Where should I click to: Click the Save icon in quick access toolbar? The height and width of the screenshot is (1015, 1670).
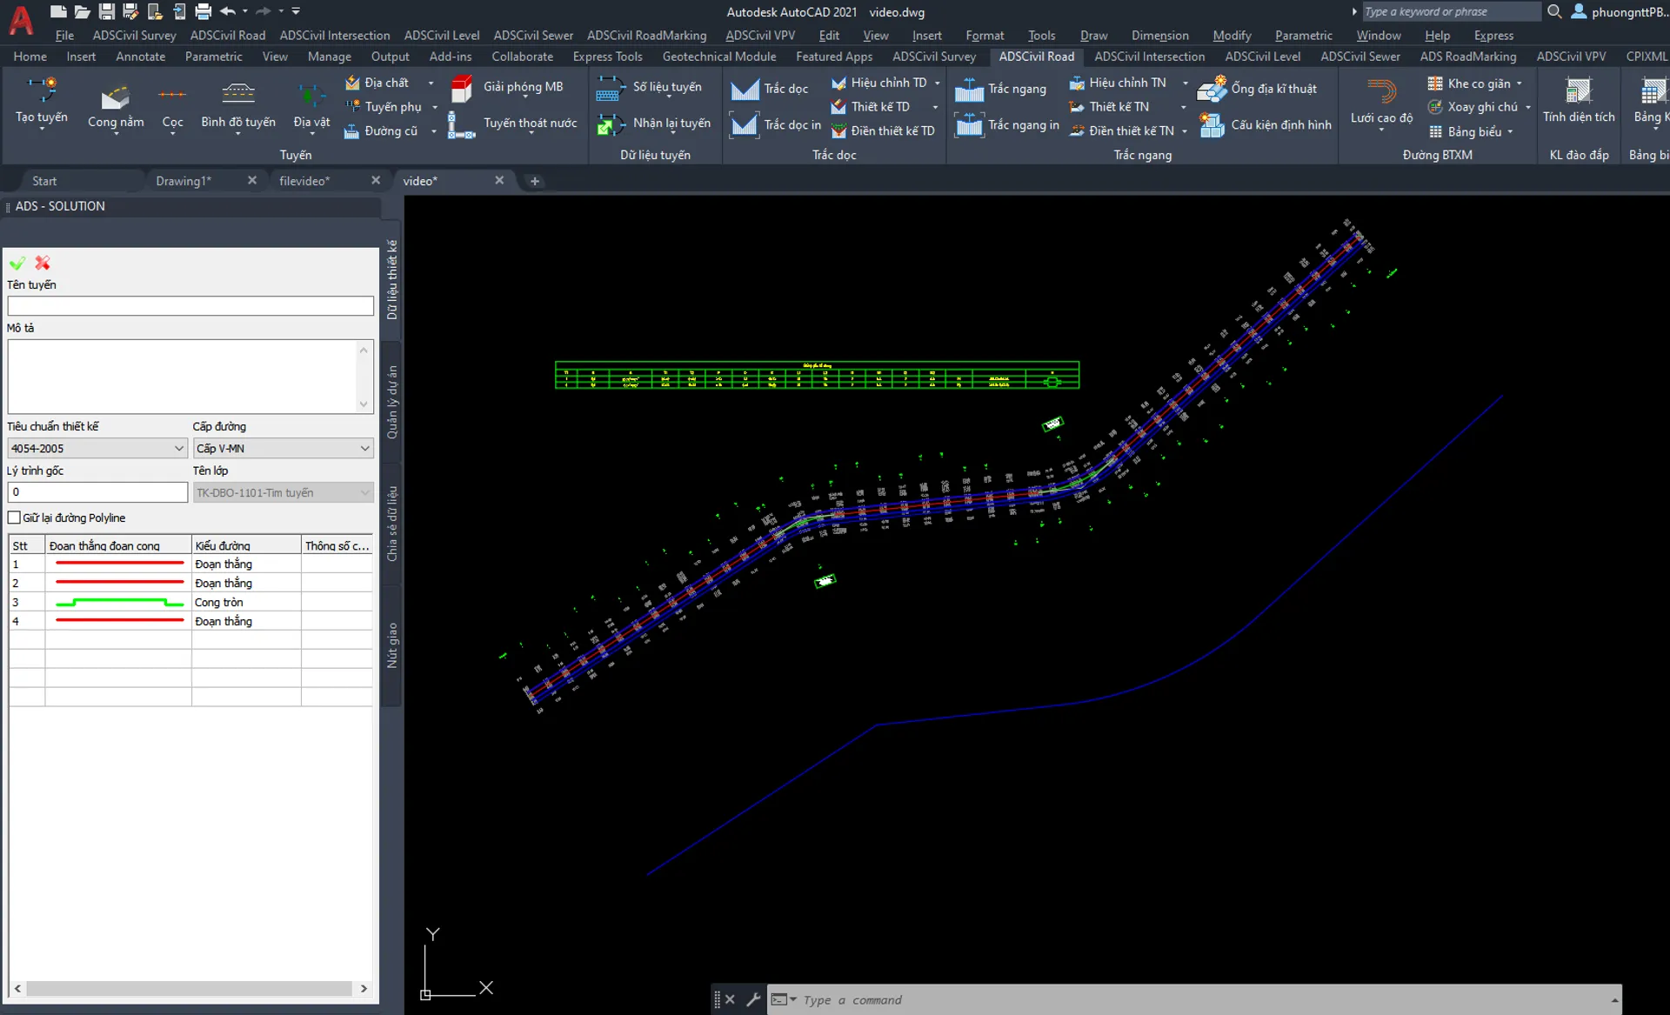[106, 11]
